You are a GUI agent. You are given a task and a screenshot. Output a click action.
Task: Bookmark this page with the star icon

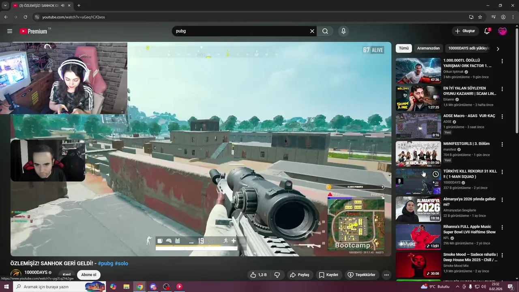pos(480,17)
